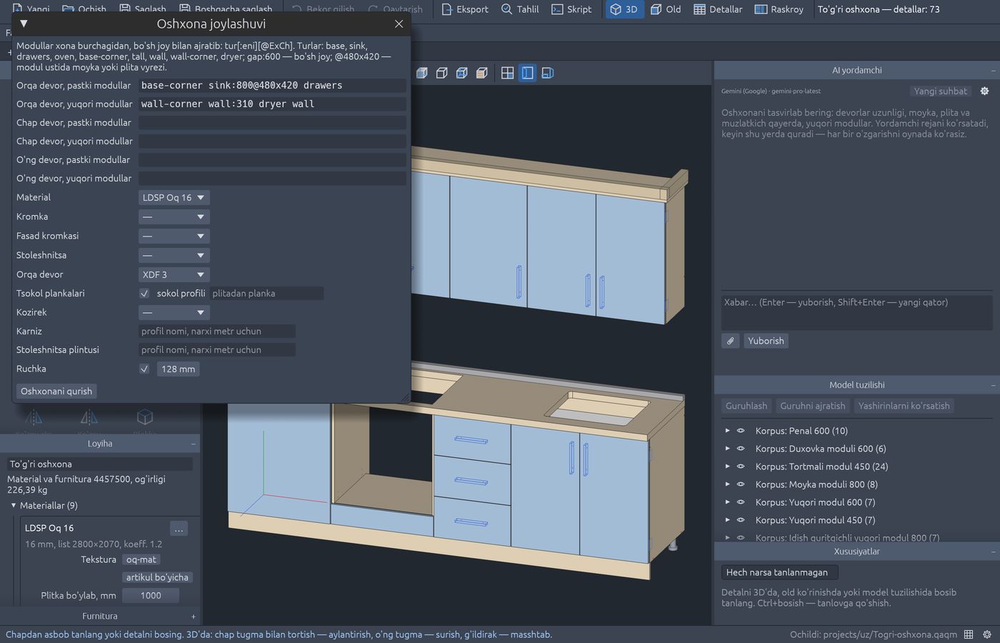Image resolution: width=1000 pixels, height=643 pixels.
Task: Hide Korpus: Tortmali modul 450
Action: 741,467
